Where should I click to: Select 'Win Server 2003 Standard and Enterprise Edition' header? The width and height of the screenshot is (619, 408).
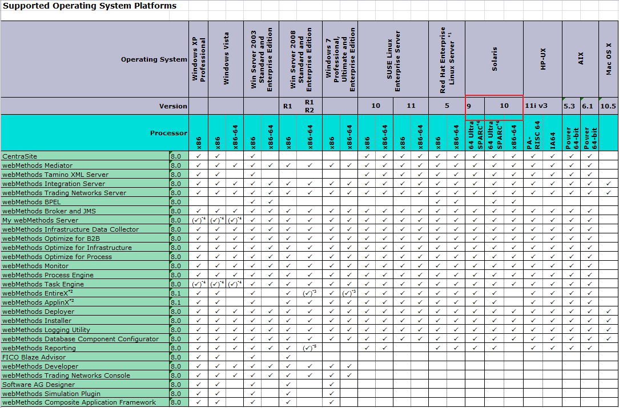tap(262, 59)
